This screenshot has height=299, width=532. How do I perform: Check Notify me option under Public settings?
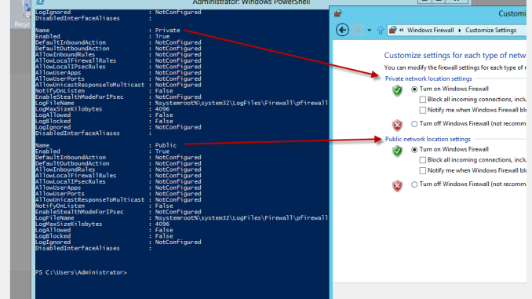pos(422,171)
